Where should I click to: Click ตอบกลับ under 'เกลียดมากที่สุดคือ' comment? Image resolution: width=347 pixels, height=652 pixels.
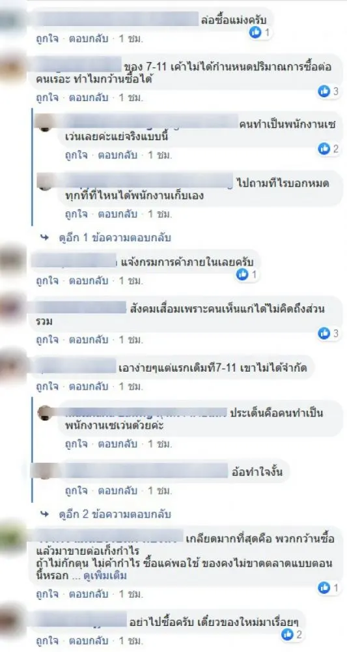pyautogui.click(x=89, y=593)
